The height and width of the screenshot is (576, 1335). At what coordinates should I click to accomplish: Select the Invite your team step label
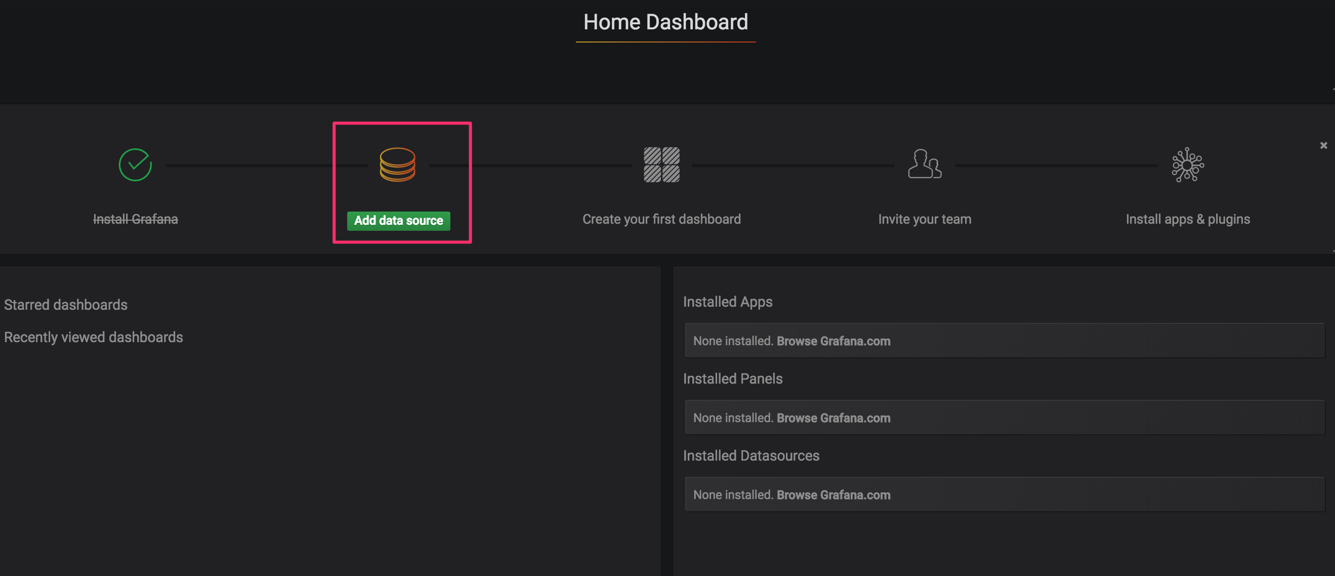(925, 219)
